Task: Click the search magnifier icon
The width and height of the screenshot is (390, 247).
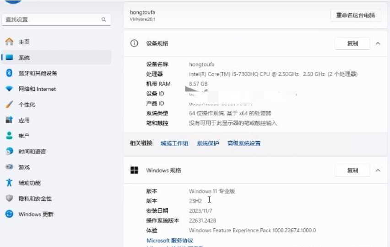Action: tap(104, 19)
